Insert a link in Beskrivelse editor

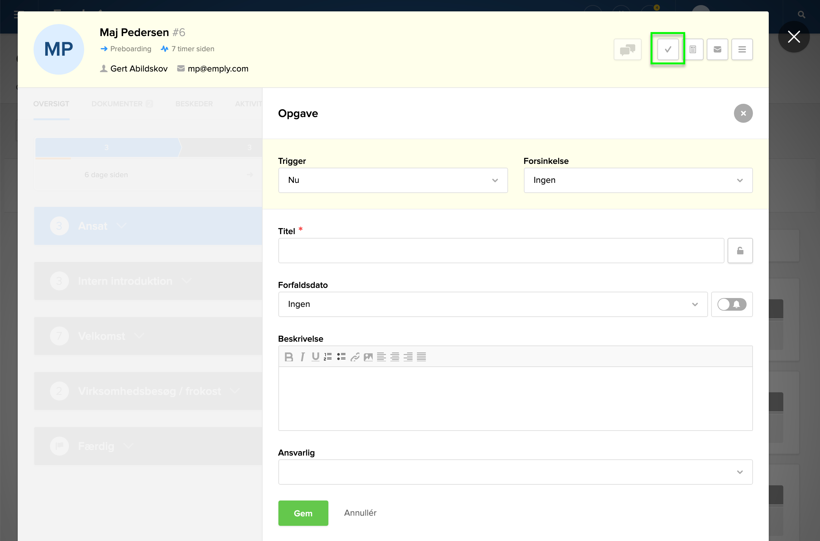[x=355, y=357]
